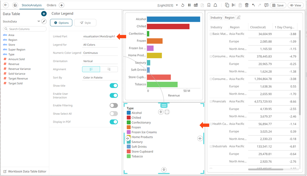Click the scissors cut icon
This screenshot has height=176, width=307.
tap(234, 5)
